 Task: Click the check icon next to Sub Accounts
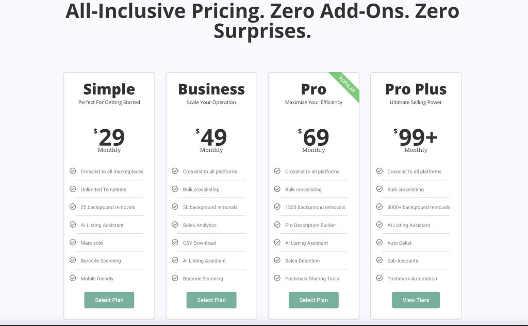coord(379,261)
